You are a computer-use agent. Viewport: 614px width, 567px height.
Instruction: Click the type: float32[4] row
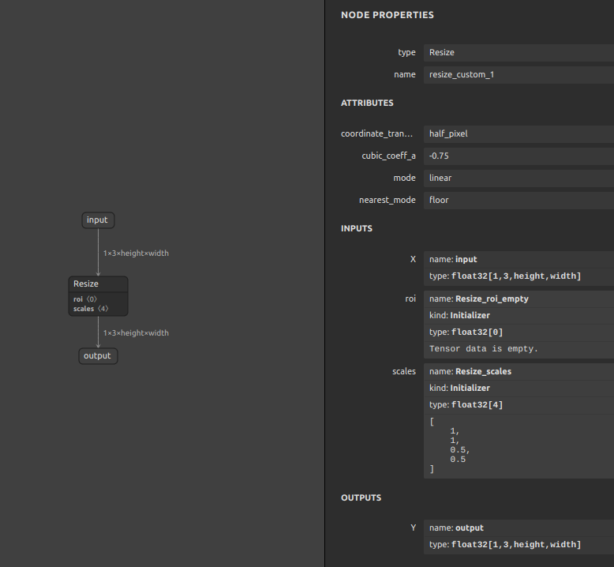pos(519,405)
